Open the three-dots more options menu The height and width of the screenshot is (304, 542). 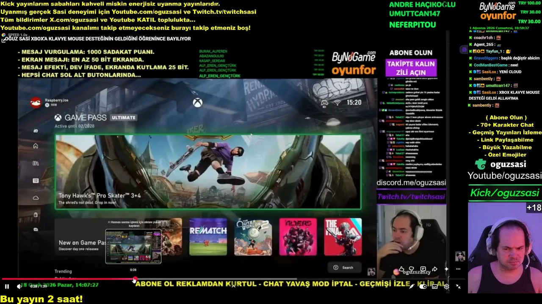coord(458,269)
